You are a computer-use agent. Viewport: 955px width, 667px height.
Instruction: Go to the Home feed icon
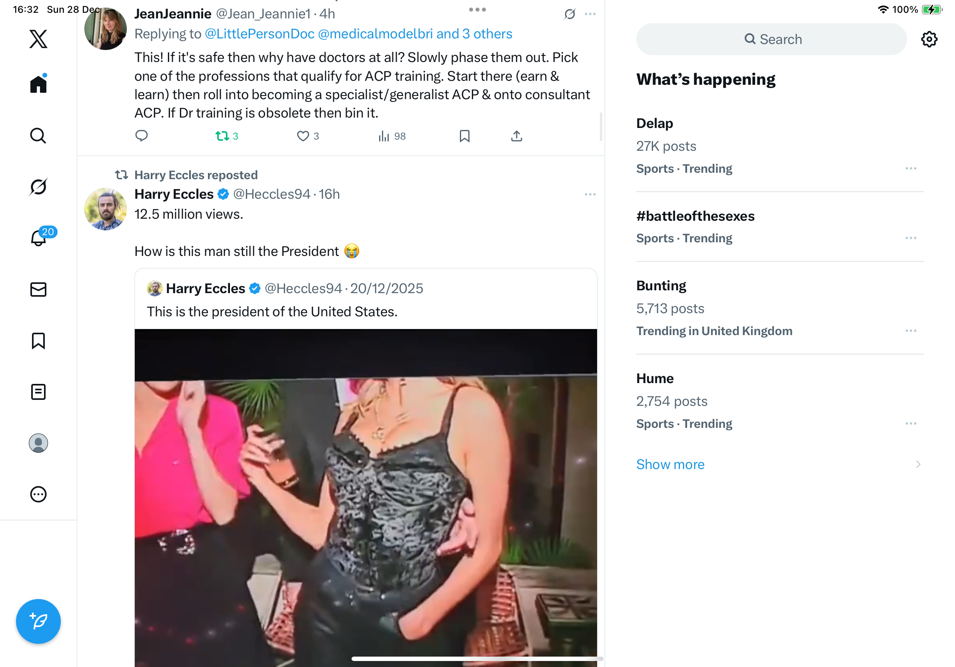[38, 84]
